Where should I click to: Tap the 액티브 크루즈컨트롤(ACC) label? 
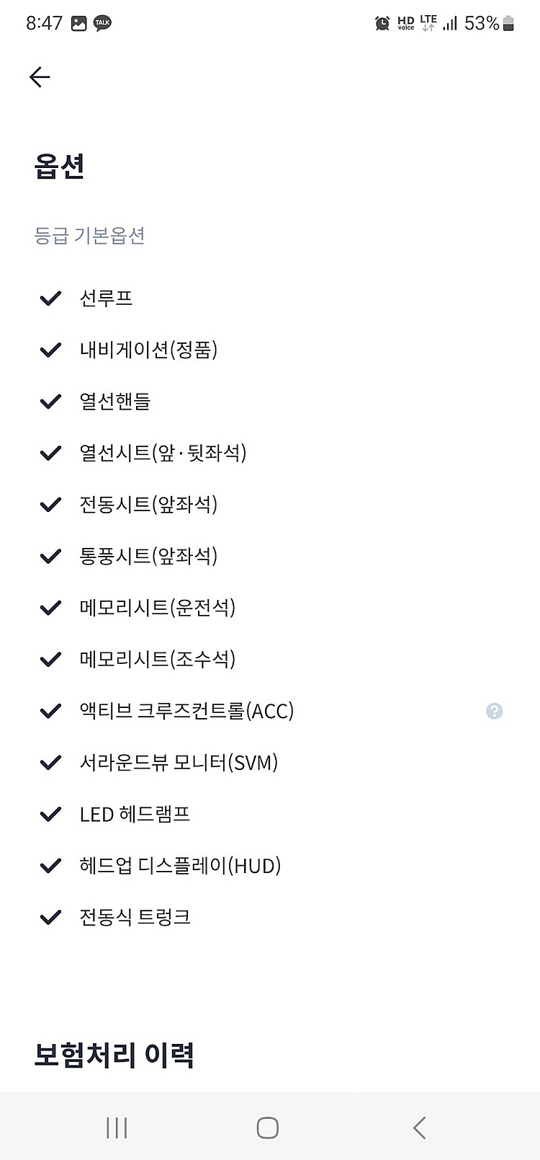186,711
